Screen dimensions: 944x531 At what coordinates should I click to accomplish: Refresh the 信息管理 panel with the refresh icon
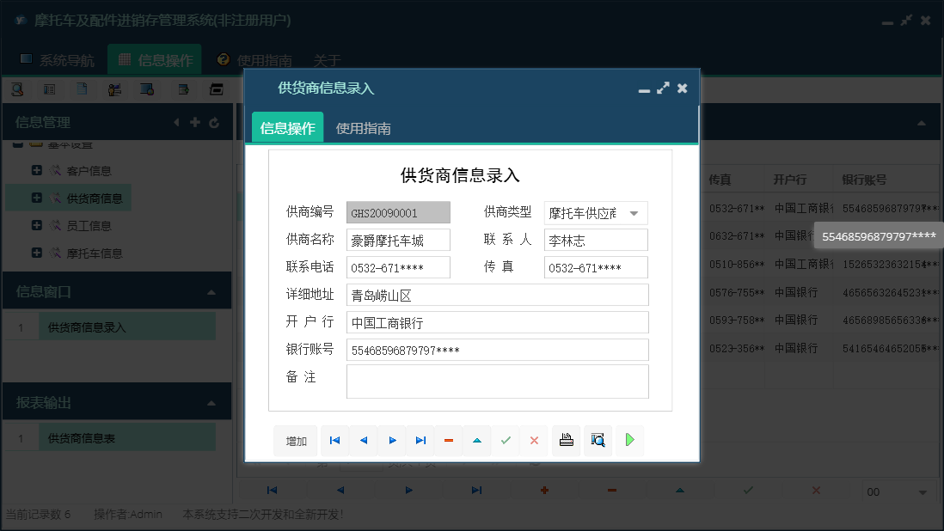pyautogui.click(x=213, y=122)
